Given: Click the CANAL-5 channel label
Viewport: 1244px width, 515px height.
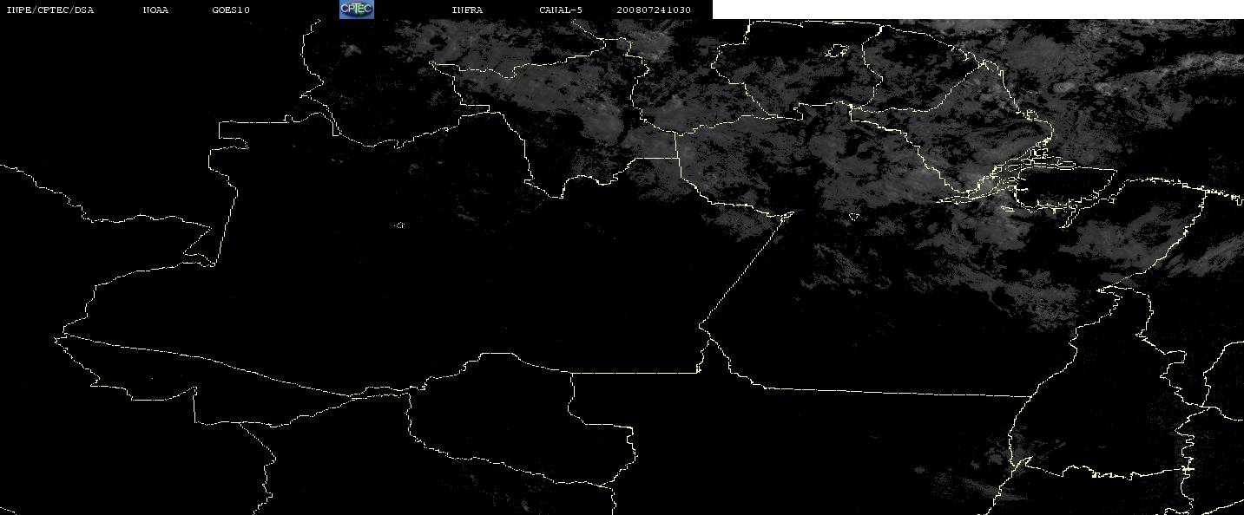Looking at the screenshot, I should click(x=561, y=10).
